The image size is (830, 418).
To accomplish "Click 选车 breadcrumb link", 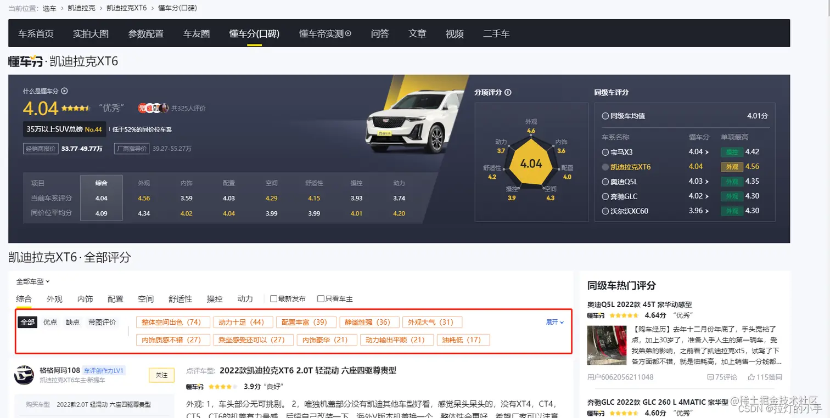I will click(x=49, y=8).
